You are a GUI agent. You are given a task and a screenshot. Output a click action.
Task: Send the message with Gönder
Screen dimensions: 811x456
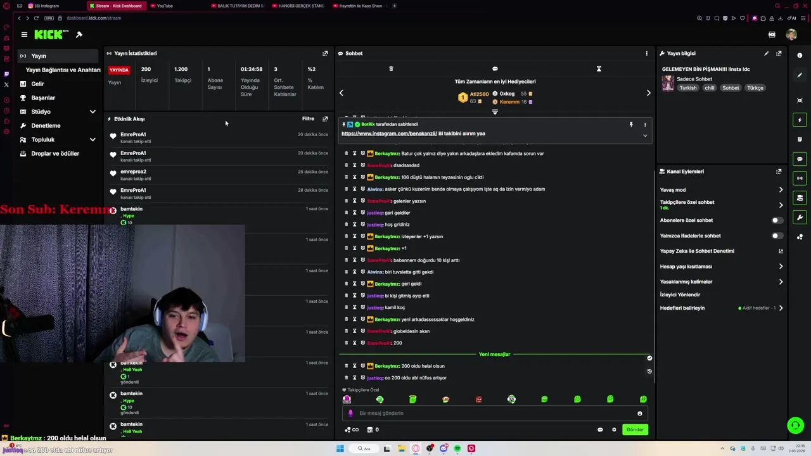tap(635, 429)
